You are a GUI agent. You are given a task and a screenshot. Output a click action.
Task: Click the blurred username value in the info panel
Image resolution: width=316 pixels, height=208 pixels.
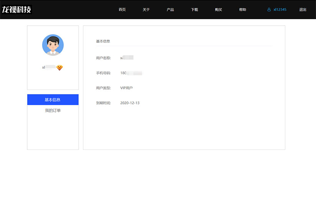click(x=127, y=58)
